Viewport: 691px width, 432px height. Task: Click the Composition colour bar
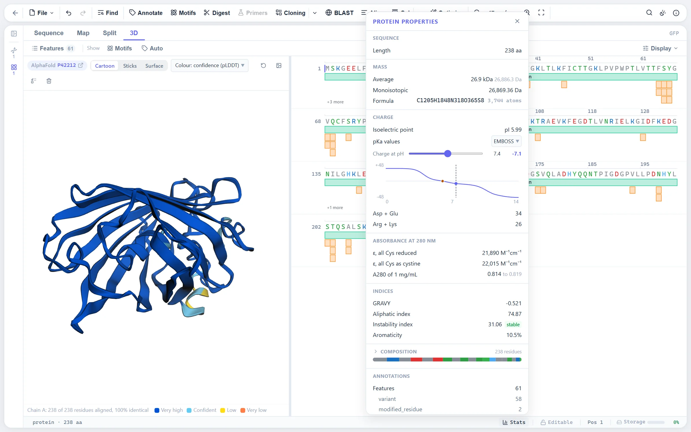pyautogui.click(x=447, y=359)
